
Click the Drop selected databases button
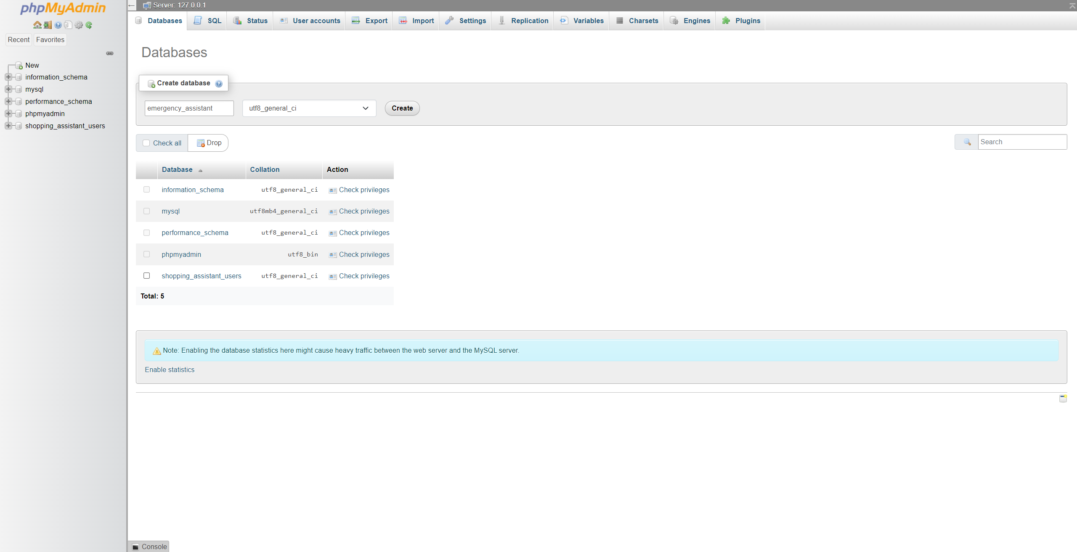pyautogui.click(x=209, y=142)
